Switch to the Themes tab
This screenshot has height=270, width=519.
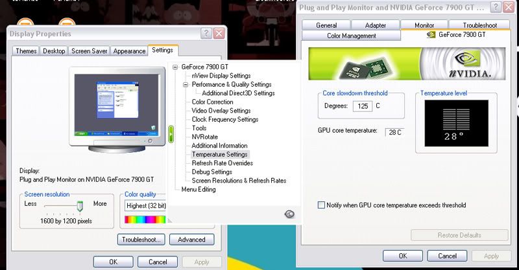(x=26, y=51)
